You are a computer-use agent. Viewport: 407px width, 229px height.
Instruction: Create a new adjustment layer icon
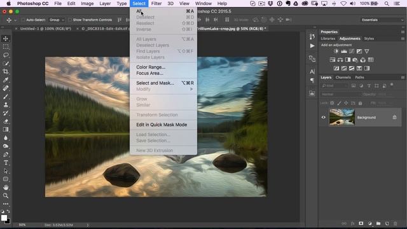369,223
